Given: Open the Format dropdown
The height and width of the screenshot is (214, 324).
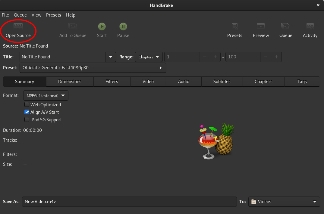Looking at the screenshot, I should point(46,95).
